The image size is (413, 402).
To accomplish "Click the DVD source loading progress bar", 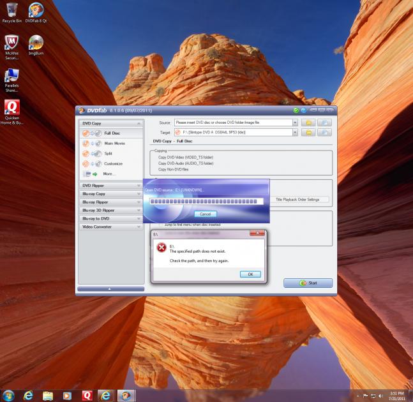I will [x=206, y=201].
